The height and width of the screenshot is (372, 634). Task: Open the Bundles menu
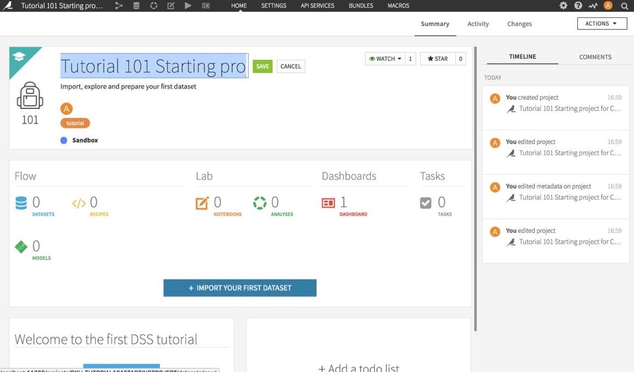coord(361,5)
